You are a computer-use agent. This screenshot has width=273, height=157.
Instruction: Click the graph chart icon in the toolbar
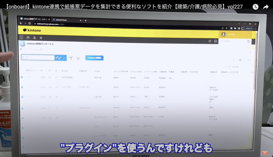click(x=78, y=58)
